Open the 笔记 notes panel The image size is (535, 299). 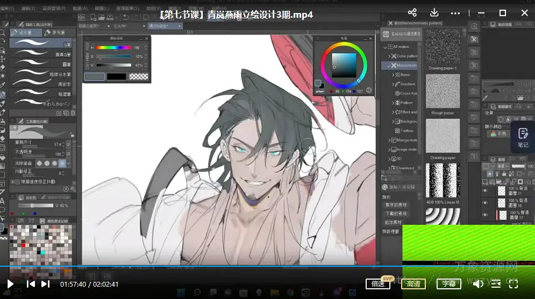tap(523, 137)
